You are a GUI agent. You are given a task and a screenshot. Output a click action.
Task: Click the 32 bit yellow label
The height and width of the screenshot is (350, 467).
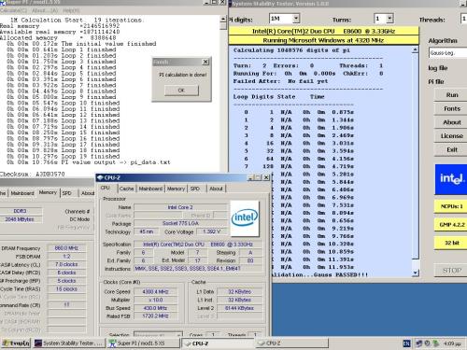[x=451, y=243]
